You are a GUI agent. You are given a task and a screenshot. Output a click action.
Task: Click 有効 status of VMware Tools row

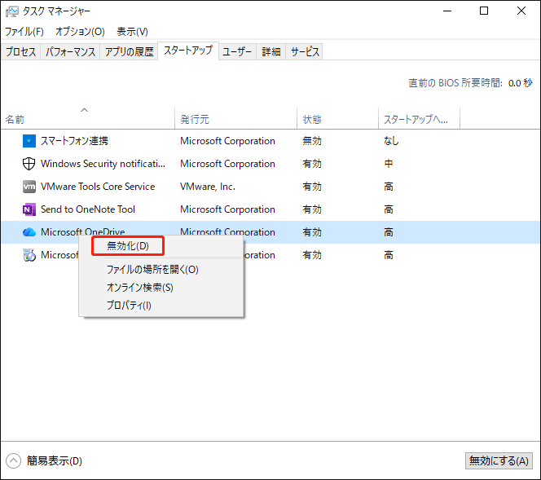click(312, 187)
